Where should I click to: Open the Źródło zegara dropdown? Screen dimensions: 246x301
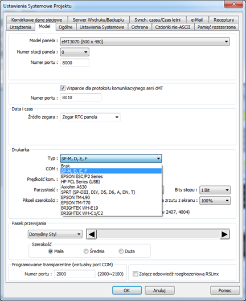[x=90, y=117]
